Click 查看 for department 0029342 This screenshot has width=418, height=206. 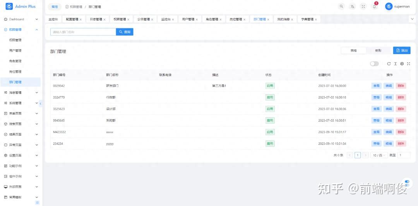[377, 86]
